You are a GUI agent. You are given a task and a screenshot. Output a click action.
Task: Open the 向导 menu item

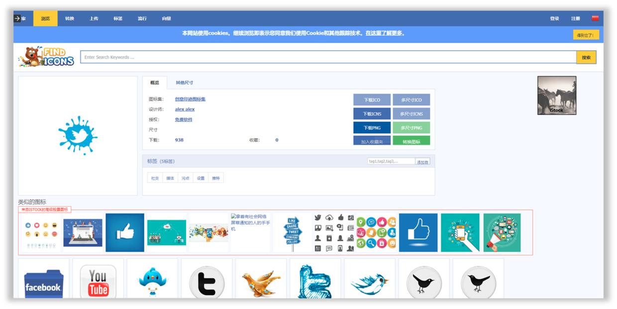click(x=166, y=18)
